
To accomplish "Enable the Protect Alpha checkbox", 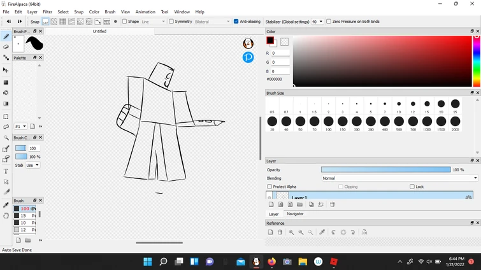I will point(269,187).
